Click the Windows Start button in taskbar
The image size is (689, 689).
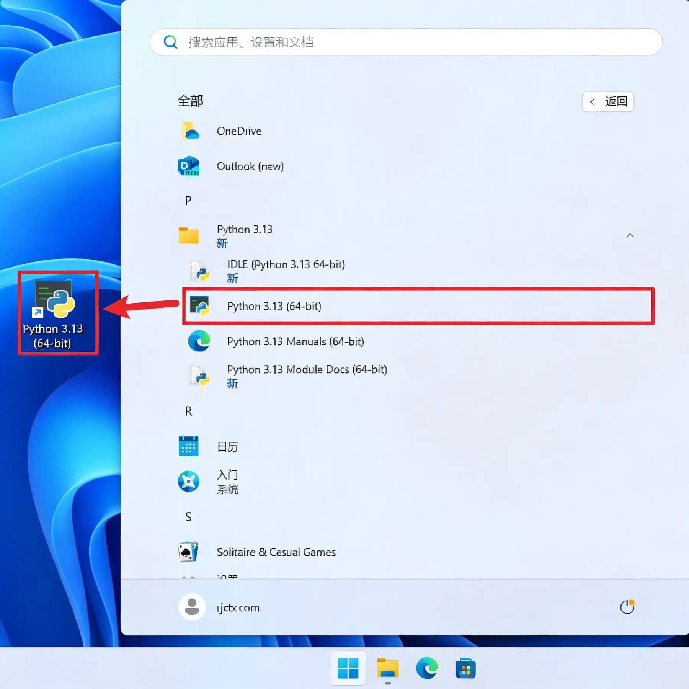tap(348, 668)
